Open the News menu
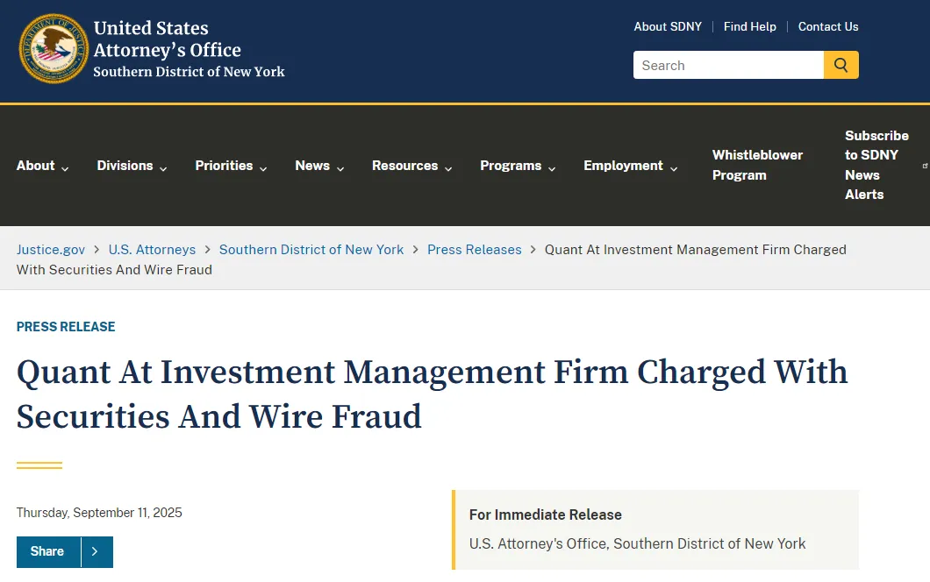This screenshot has width=930, height=582. point(319,166)
